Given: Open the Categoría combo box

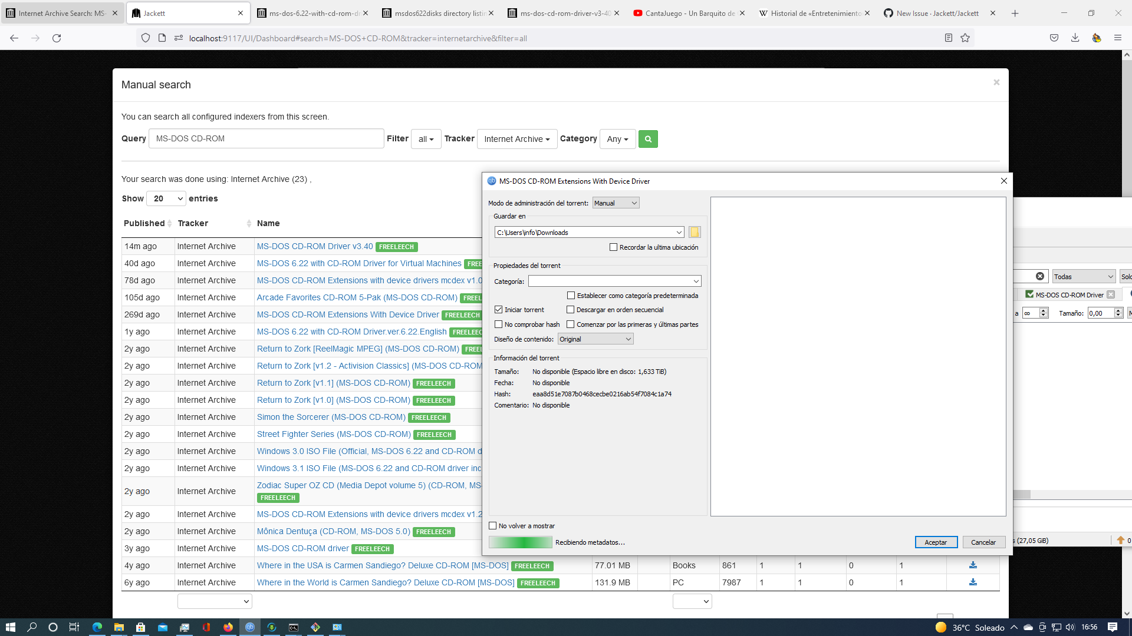Looking at the screenshot, I should coord(614,281).
